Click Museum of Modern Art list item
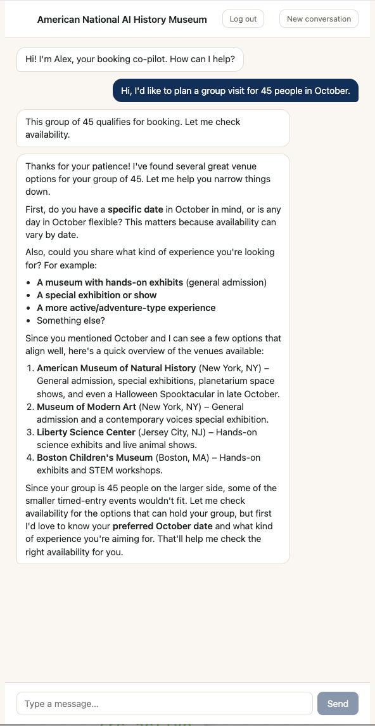The height and width of the screenshot is (726, 375). tap(153, 413)
